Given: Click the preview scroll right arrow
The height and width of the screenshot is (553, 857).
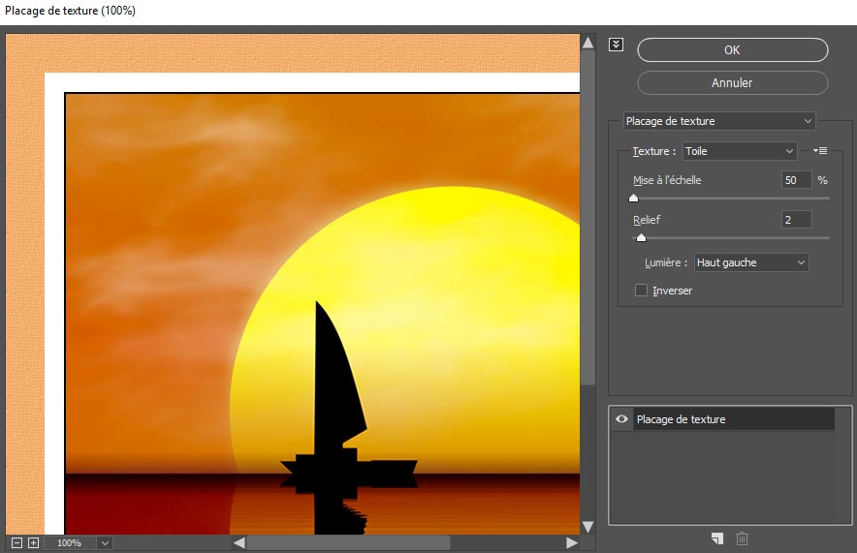Looking at the screenshot, I should click(x=571, y=542).
